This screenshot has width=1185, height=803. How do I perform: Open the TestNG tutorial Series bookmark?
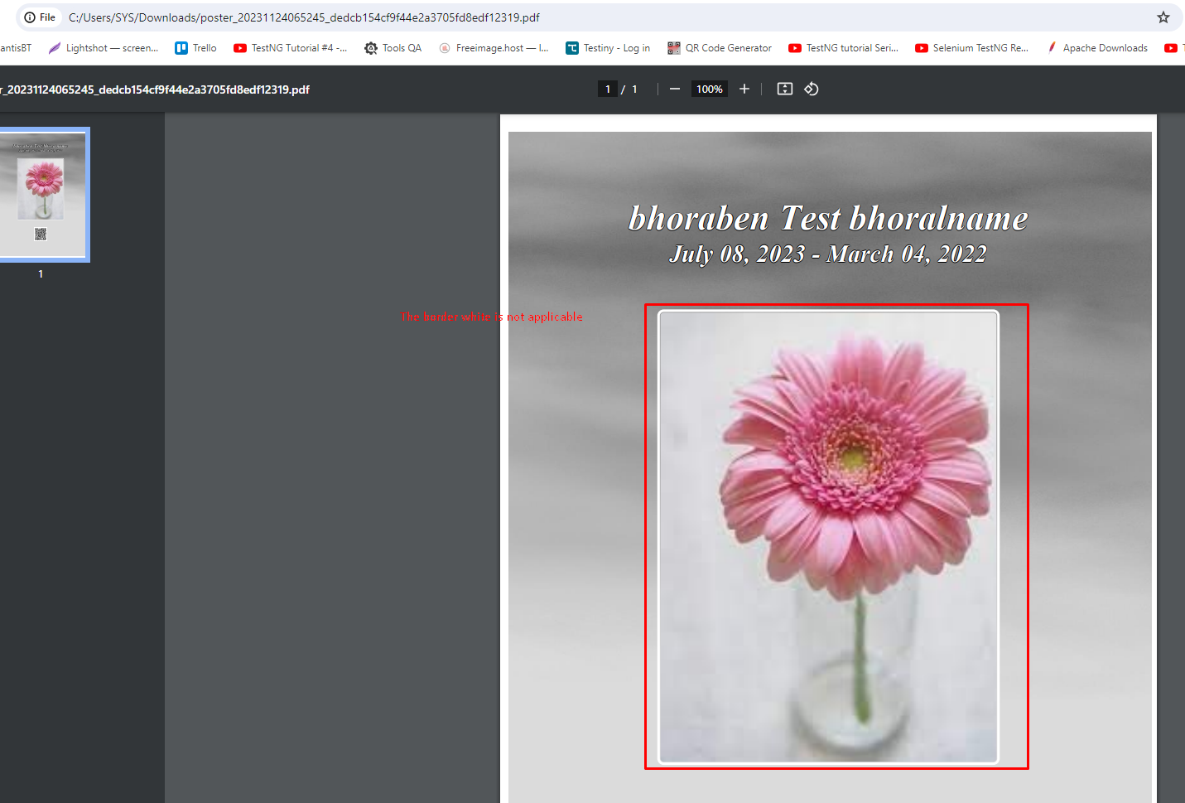843,48
